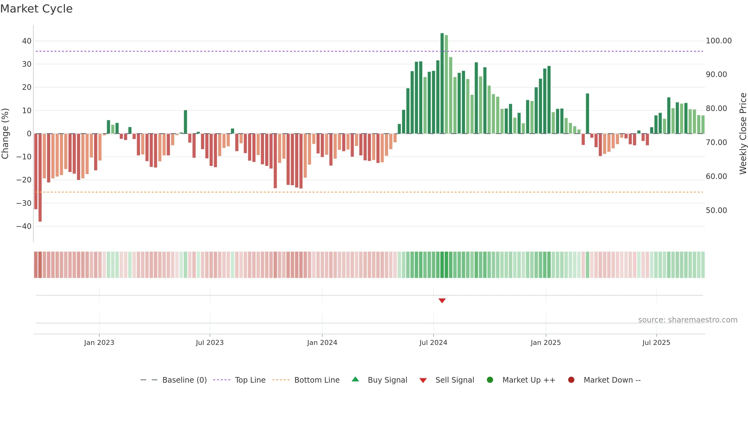
Task: Click the 100.00 price tick label
Action: [x=719, y=41]
